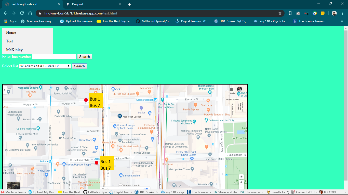The height and width of the screenshot is (195, 348).
Task: Open the Digital Learning bookmark
Action: tap(192, 21)
